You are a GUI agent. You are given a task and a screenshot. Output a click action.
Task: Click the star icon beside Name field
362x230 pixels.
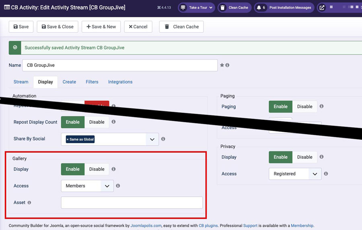point(222,65)
